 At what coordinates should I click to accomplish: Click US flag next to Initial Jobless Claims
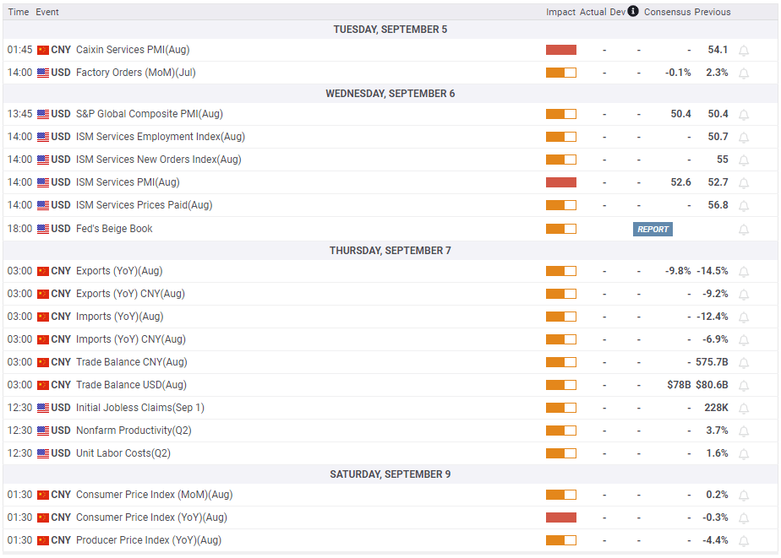pos(43,408)
